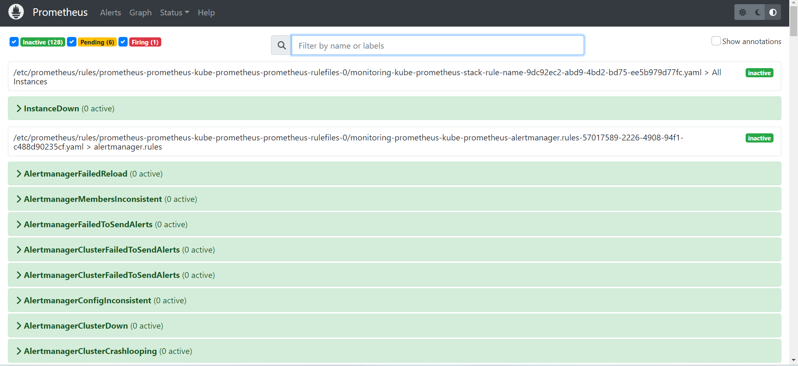Click the scrollbar down arrow
Screen dimensions: 798x366
(x=793, y=360)
